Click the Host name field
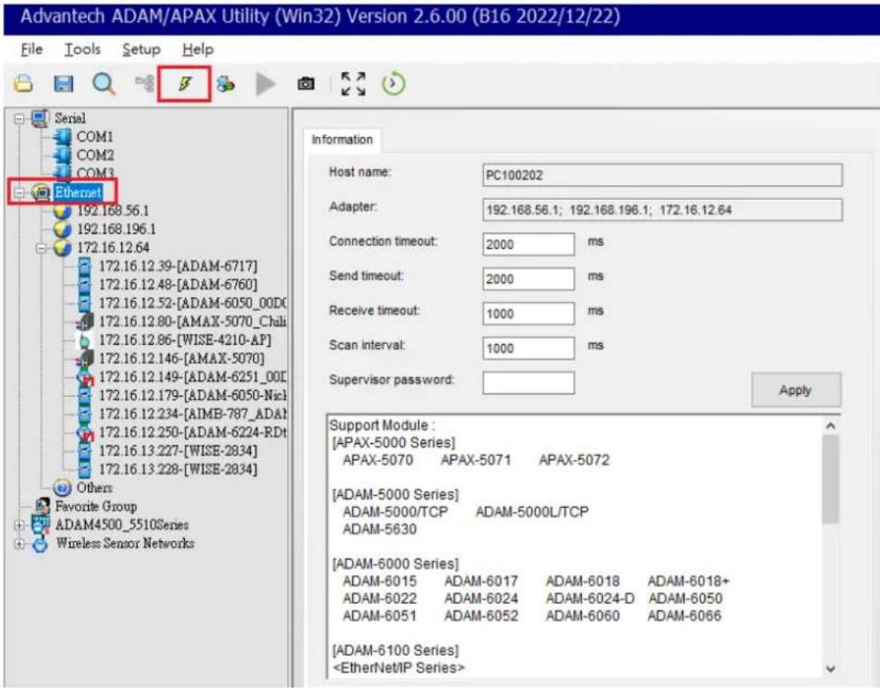This screenshot has width=880, height=688. pos(662,175)
